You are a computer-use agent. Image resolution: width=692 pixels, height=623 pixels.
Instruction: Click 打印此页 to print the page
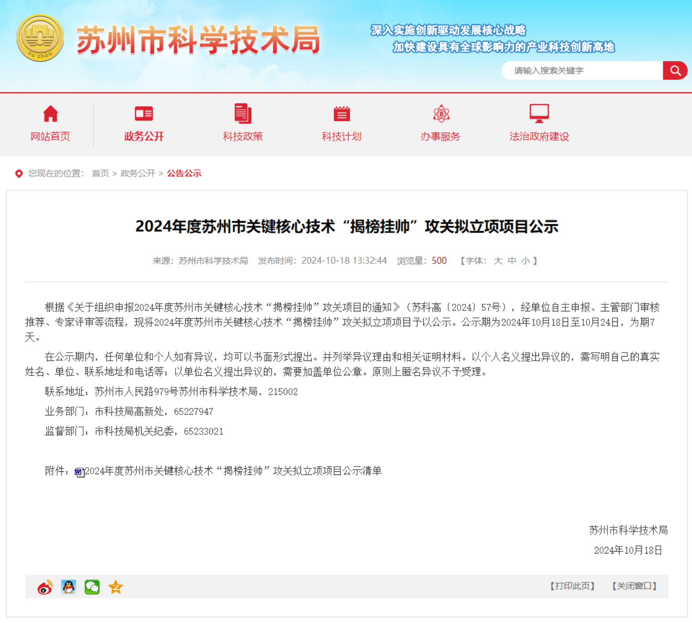point(572,586)
